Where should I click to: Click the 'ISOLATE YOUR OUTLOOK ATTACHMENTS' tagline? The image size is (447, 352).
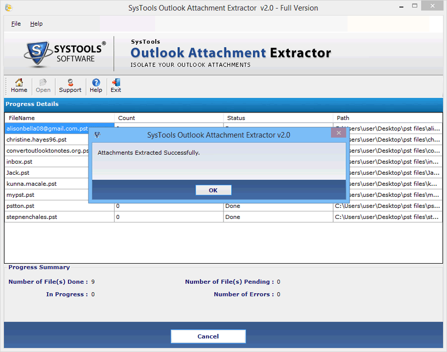190,65
